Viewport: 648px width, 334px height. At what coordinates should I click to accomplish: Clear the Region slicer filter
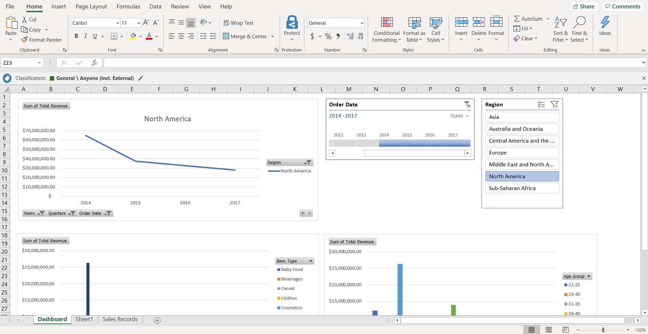click(555, 104)
